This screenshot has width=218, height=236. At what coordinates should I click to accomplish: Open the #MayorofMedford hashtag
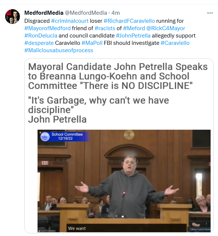(48, 28)
